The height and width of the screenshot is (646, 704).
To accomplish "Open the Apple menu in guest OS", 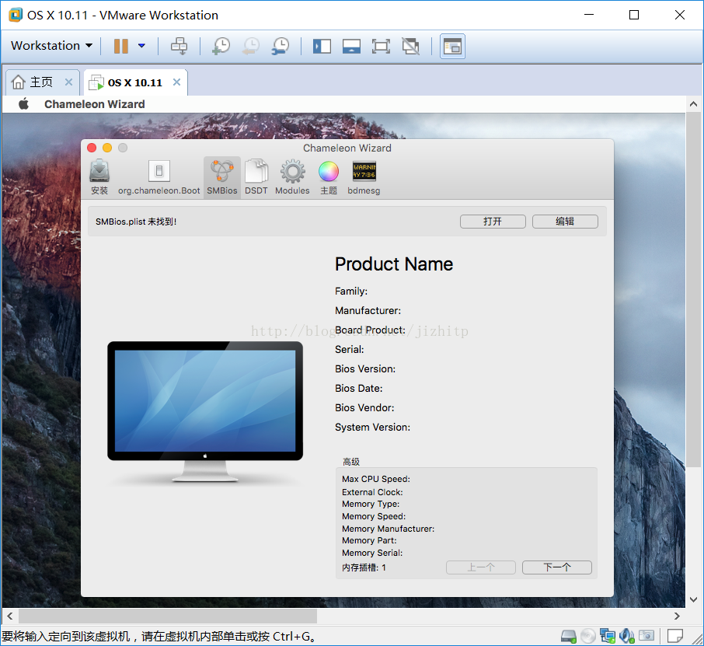I will (x=24, y=103).
